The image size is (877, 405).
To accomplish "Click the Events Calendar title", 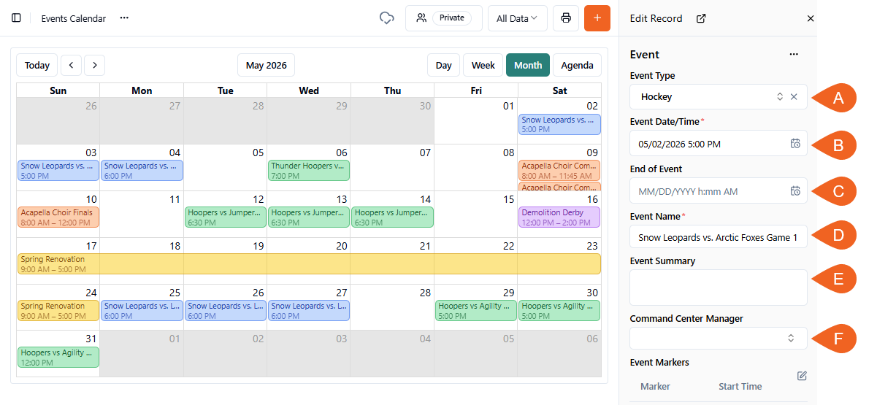I will 73,18.
